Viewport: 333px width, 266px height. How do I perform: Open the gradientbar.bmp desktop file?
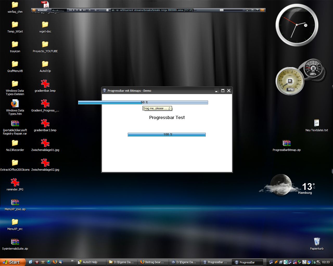pyautogui.click(x=45, y=84)
